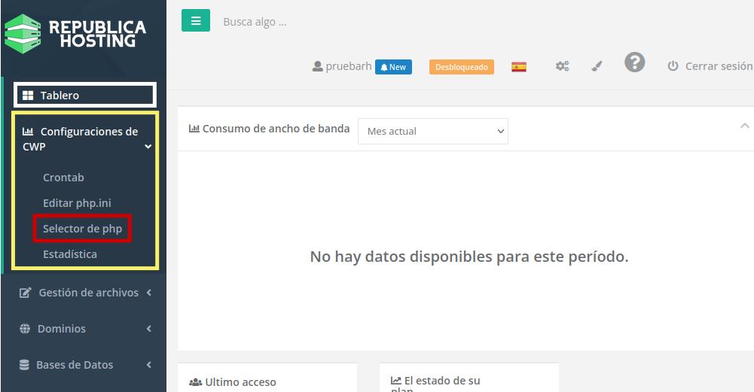Open the settings gears icon

tap(562, 66)
